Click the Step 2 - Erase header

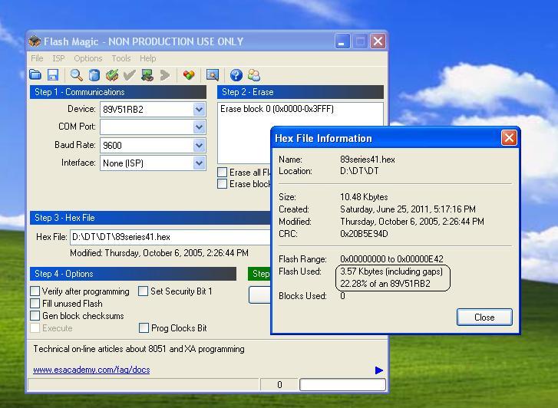[300, 92]
